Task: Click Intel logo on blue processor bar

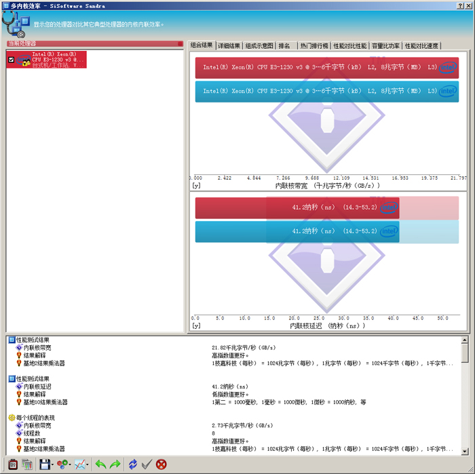Action: click(x=448, y=91)
